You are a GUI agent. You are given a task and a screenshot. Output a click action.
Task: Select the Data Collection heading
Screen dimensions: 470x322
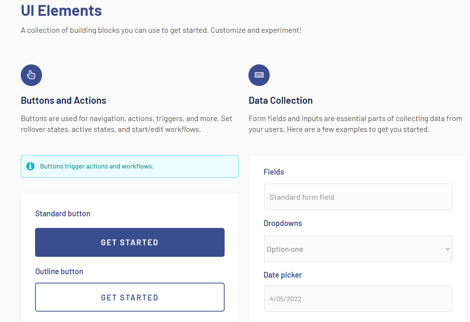(280, 101)
